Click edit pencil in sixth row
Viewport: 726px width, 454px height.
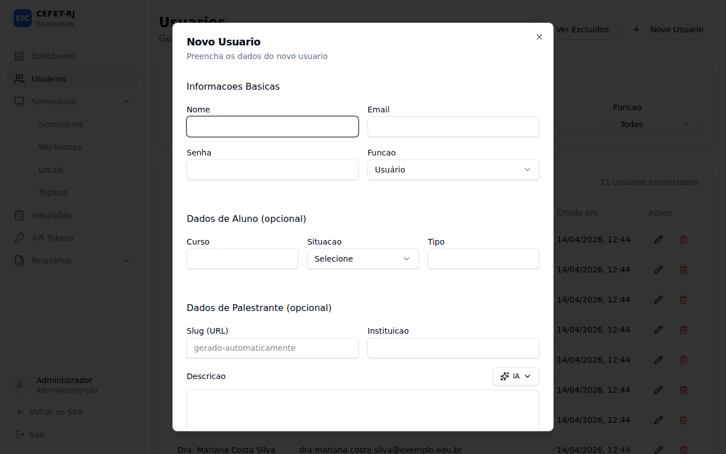[659, 390]
